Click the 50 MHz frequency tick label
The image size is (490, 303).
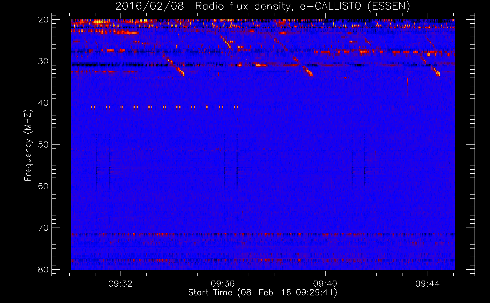[x=44, y=145]
